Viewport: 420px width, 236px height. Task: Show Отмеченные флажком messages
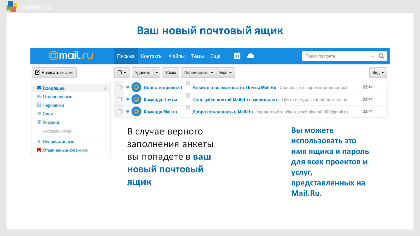65,150
